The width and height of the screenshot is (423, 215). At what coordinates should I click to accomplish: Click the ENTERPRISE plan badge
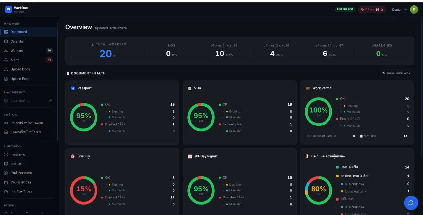point(345,9)
